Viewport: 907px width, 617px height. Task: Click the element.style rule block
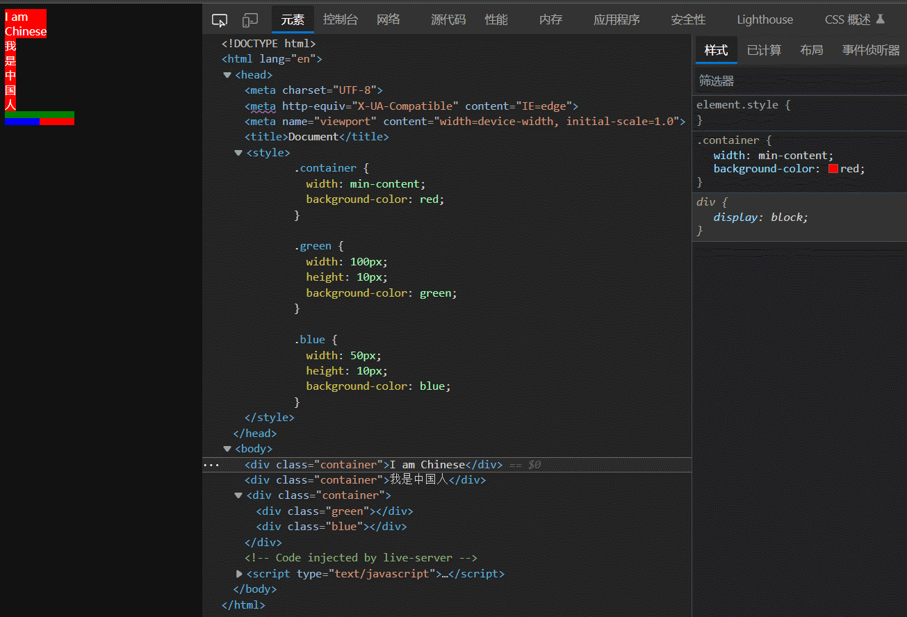tap(799, 113)
